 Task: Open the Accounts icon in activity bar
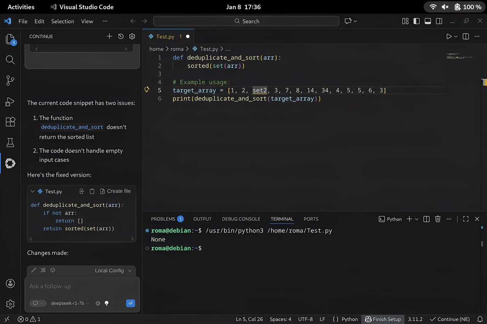(x=10, y=283)
